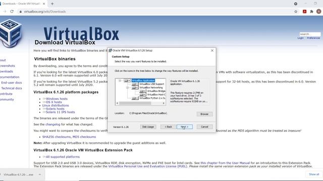Reload the browser page
Screen dimensions: 323x181
[12, 12]
